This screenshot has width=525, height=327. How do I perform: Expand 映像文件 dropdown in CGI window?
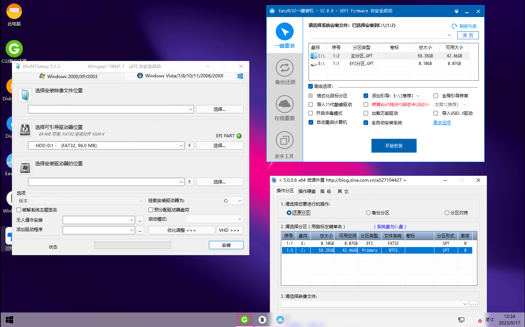[x=465, y=304]
